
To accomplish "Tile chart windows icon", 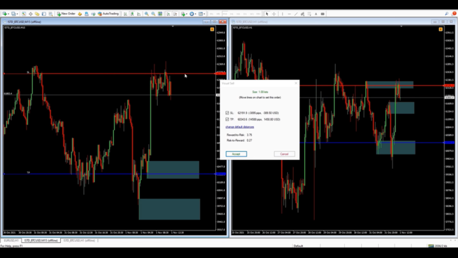I will click(160, 14).
